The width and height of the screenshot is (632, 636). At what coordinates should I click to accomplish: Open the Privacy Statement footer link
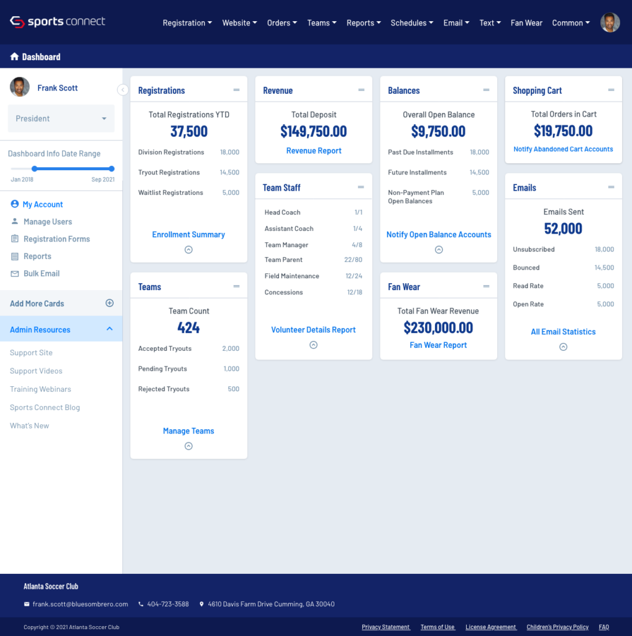pyautogui.click(x=385, y=627)
